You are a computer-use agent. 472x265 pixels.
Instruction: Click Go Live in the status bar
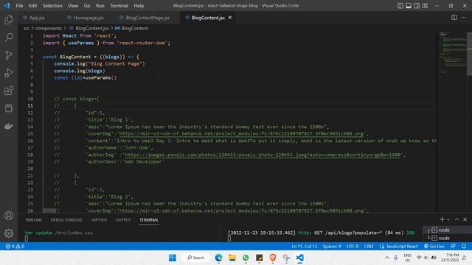pos(434,247)
